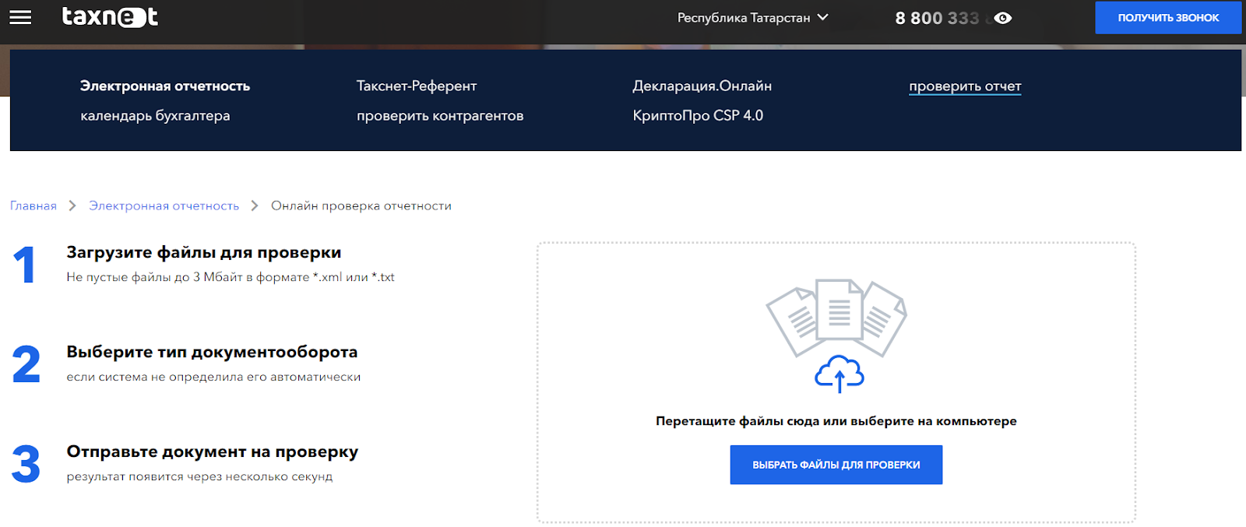The width and height of the screenshot is (1246, 527).
Task: Click the documents illustration in the upload area
Action: [836, 317]
